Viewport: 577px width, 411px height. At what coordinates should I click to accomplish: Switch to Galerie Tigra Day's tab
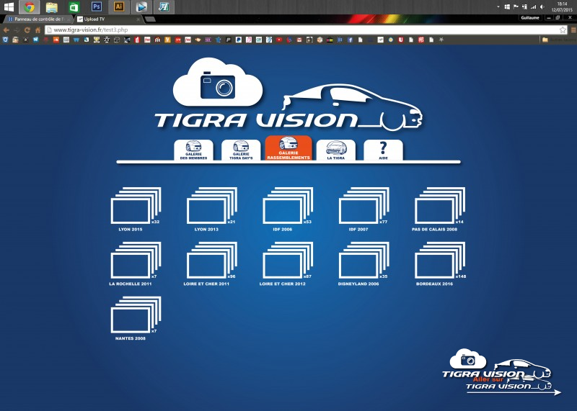click(241, 149)
